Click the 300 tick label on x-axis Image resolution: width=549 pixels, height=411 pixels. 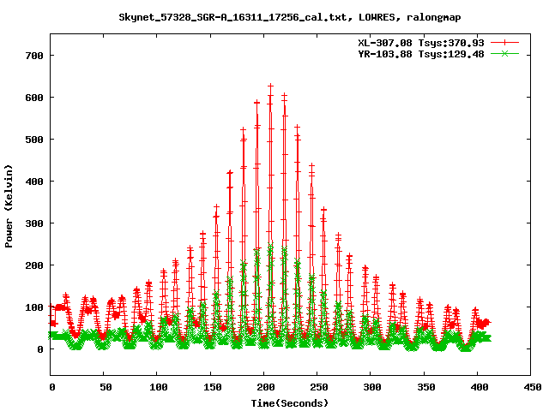[x=370, y=388]
